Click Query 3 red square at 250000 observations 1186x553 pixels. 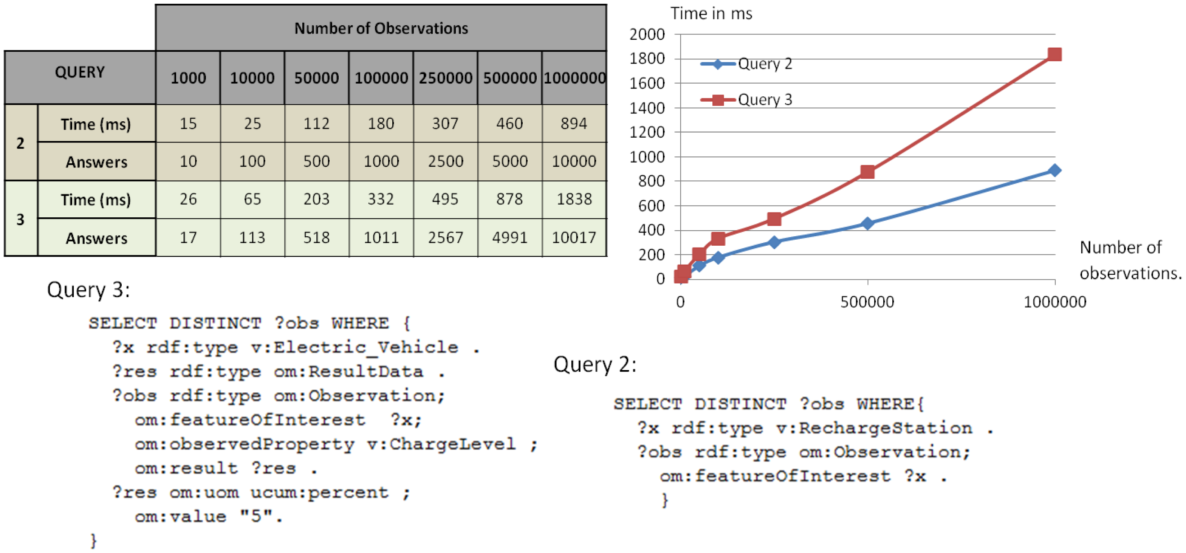774,219
